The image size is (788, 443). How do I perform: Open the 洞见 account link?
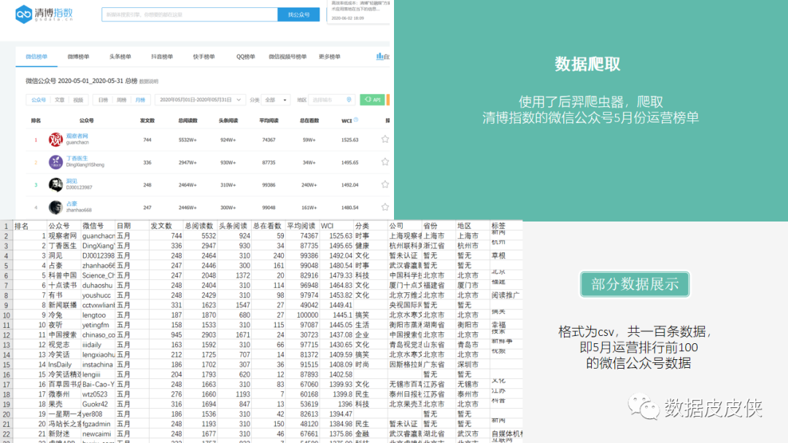click(72, 181)
